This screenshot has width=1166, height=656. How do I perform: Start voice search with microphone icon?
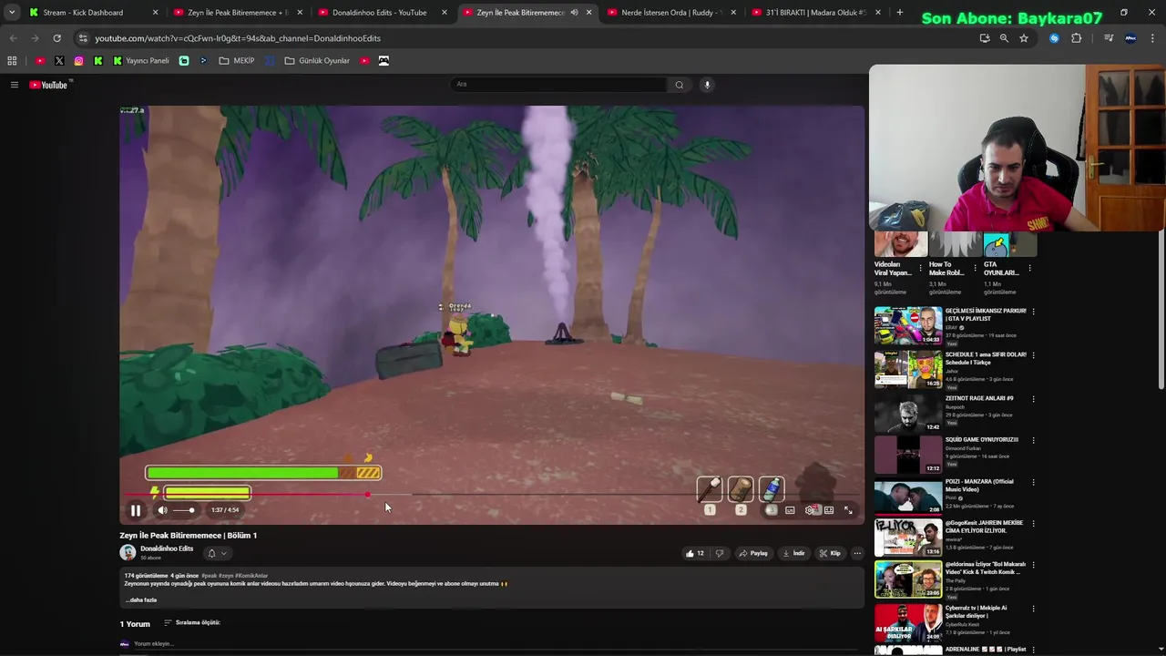pyautogui.click(x=707, y=85)
